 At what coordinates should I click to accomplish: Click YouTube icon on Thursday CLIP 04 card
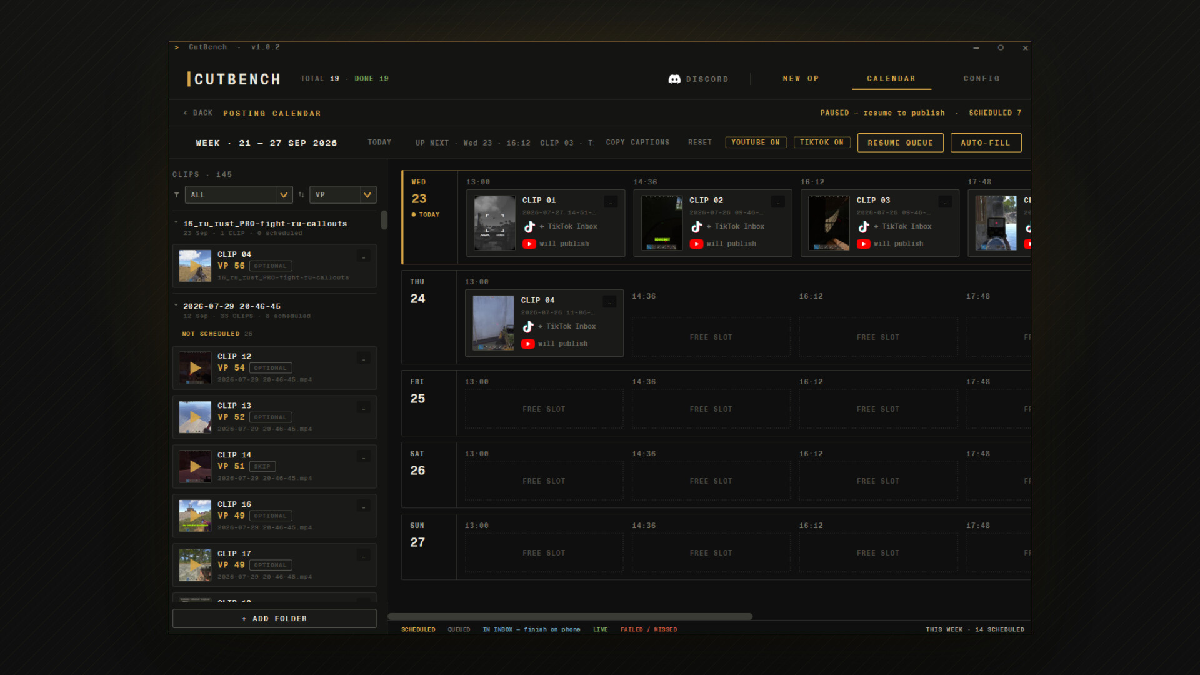tap(528, 344)
